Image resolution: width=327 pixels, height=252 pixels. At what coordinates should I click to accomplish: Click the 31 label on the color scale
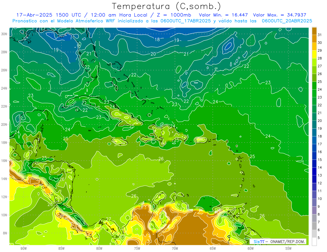320,35
